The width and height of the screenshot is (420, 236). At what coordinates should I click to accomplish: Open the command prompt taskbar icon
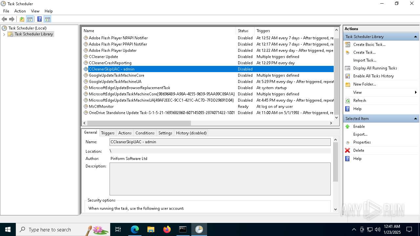[183, 229]
